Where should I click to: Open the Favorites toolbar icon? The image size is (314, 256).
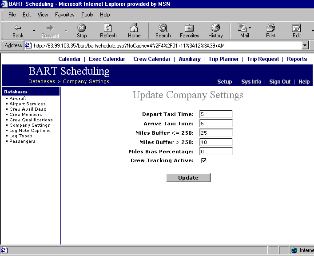pos(189,31)
